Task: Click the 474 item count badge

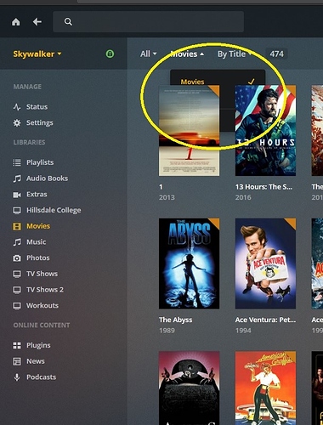Action: click(276, 54)
